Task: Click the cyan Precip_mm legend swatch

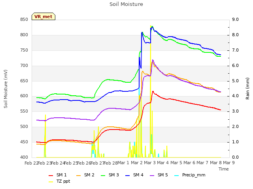Action: pos(177,176)
